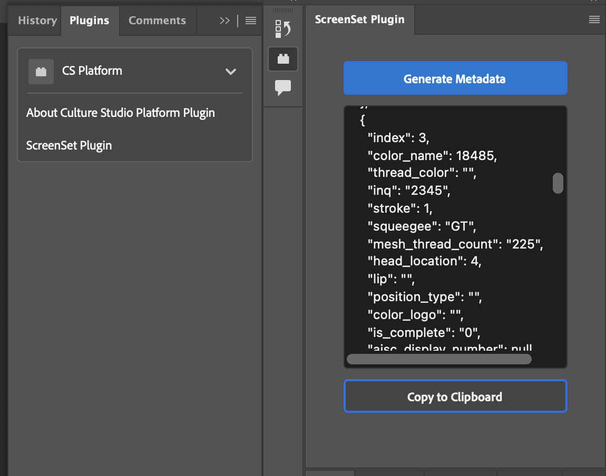Open the History panel icon in the dock strip

coord(283,29)
